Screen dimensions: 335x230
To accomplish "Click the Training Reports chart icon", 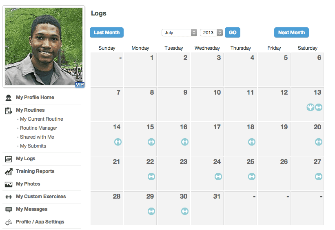I will click(x=9, y=172).
